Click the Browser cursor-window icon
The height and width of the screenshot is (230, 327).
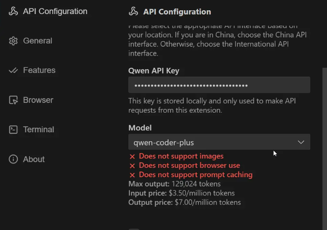[x=14, y=100]
